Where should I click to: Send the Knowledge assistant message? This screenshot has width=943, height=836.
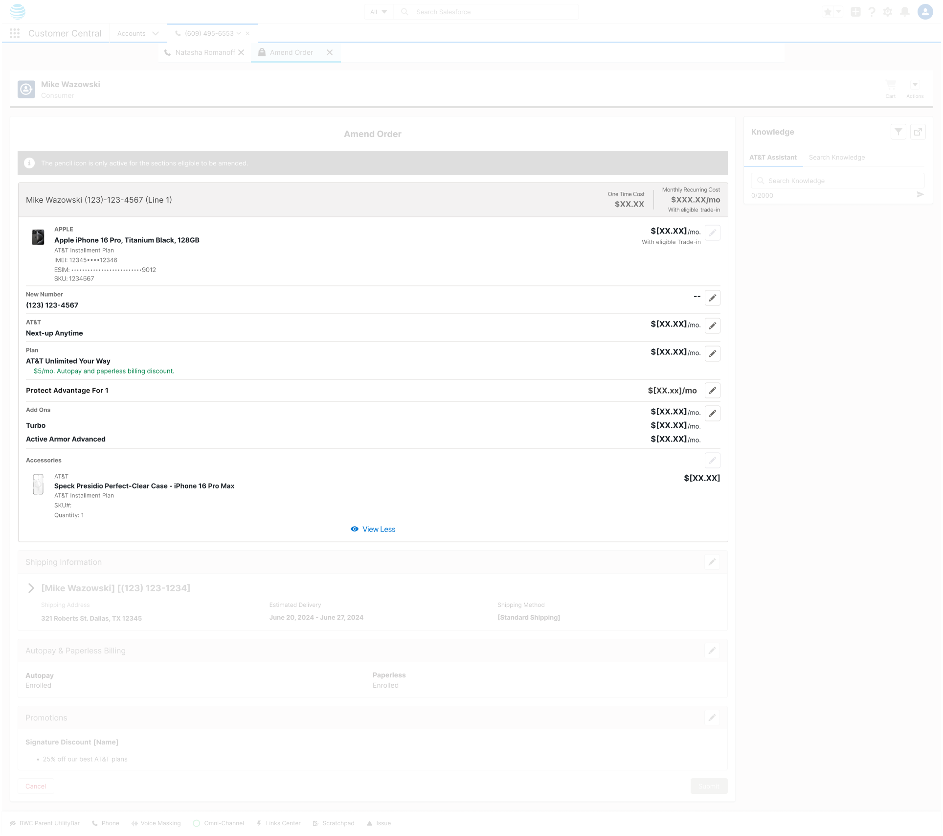pyautogui.click(x=920, y=195)
